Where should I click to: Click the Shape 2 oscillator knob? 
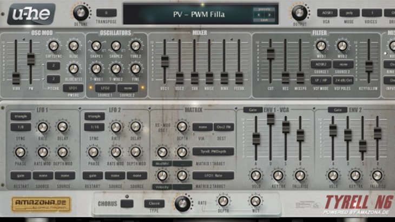[x=116, y=46]
